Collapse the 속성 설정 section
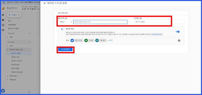The image size is (202, 95). pyautogui.click(x=30, y=42)
